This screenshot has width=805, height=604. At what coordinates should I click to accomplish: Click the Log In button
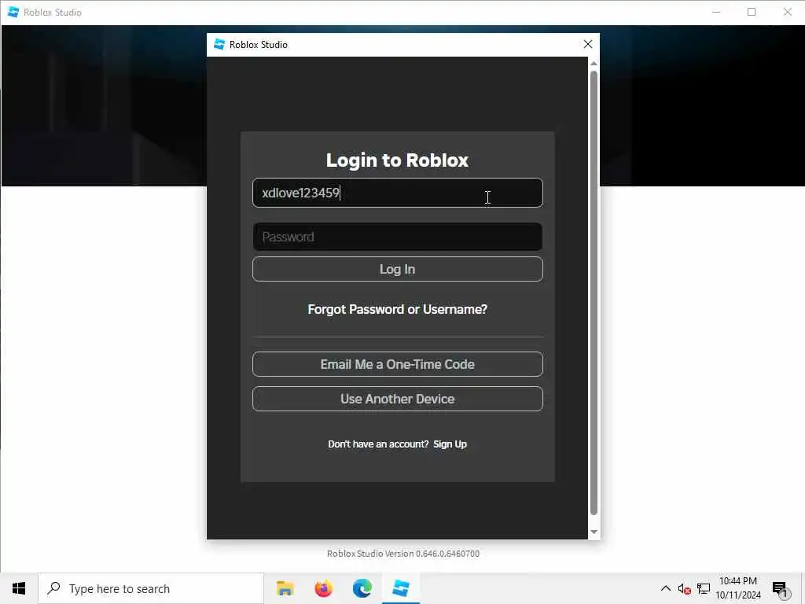click(x=397, y=269)
